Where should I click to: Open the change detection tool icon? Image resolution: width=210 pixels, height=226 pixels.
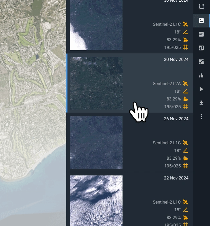point(201,62)
